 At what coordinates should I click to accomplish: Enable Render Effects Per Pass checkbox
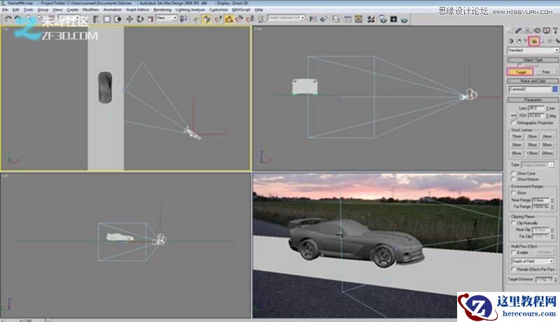pyautogui.click(x=514, y=269)
